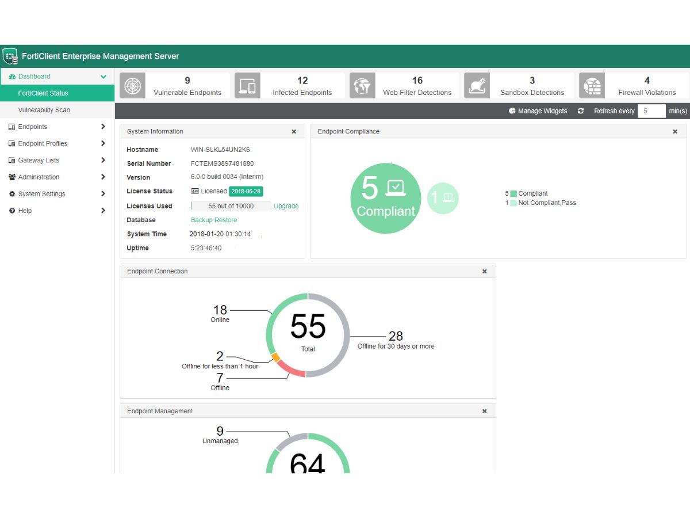
Task: Open Vulnerability Scan in the sidebar
Action: [x=57, y=110]
